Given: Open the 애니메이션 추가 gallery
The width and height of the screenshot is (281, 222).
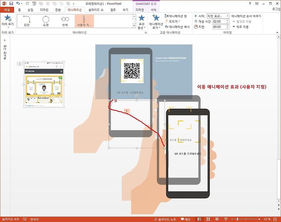Looking at the screenshot, I should pos(156,22).
